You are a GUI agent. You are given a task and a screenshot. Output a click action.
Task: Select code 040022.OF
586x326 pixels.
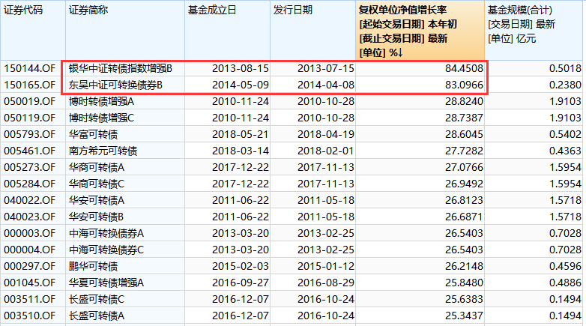point(29,200)
